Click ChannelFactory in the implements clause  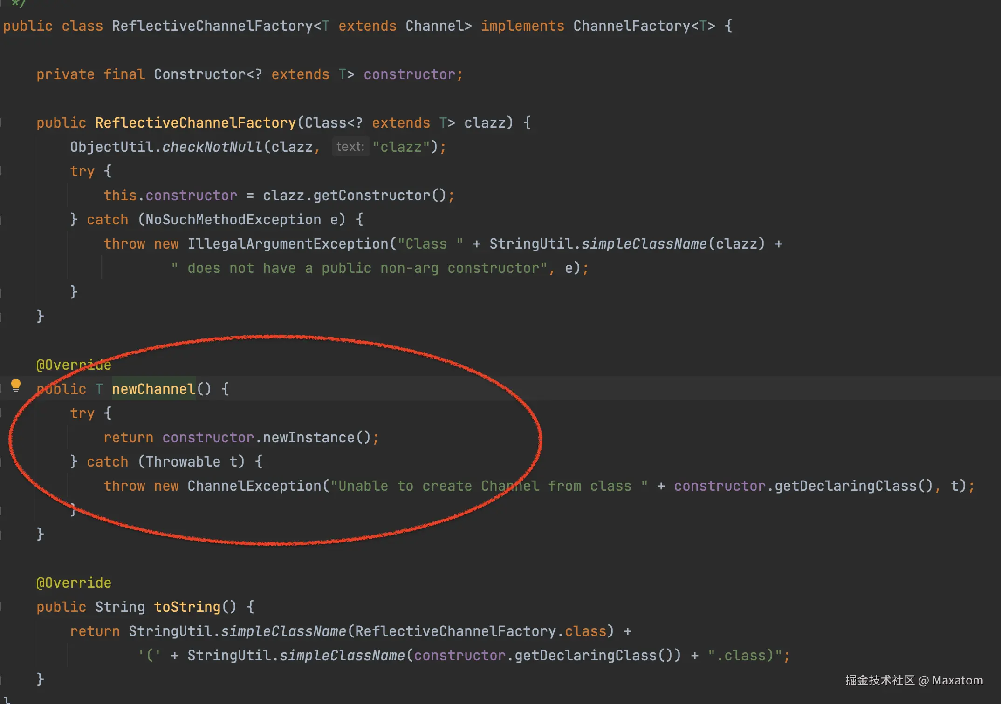(631, 26)
